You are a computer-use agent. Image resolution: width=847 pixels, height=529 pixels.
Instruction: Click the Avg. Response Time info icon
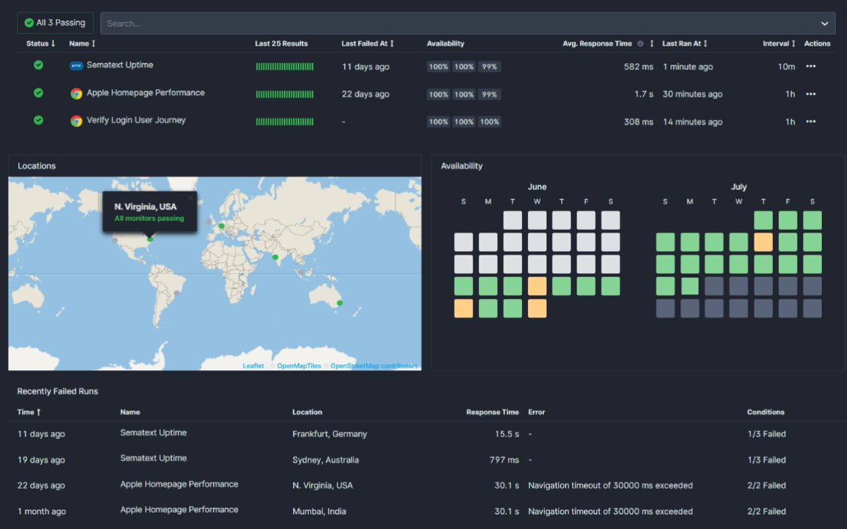[641, 44]
